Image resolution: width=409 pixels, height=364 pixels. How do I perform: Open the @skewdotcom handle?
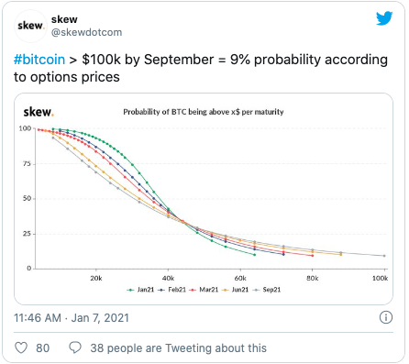coord(86,32)
